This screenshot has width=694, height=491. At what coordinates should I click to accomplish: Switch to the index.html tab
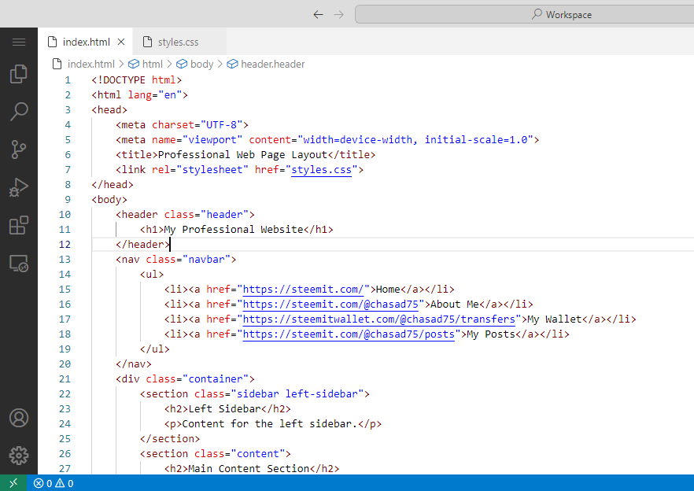pos(86,42)
